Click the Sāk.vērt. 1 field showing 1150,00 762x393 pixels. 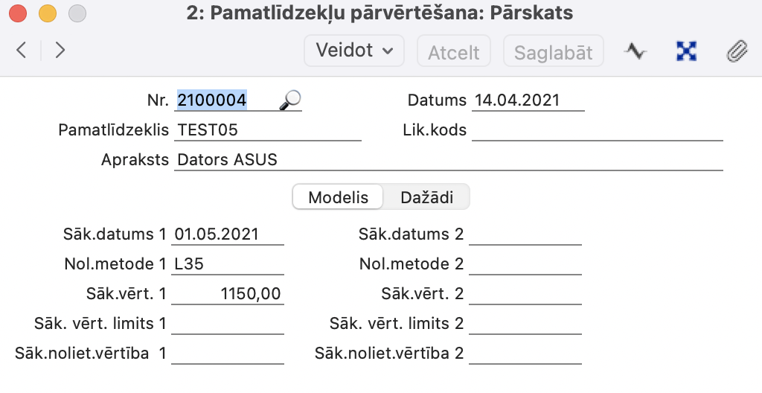pos(228,294)
